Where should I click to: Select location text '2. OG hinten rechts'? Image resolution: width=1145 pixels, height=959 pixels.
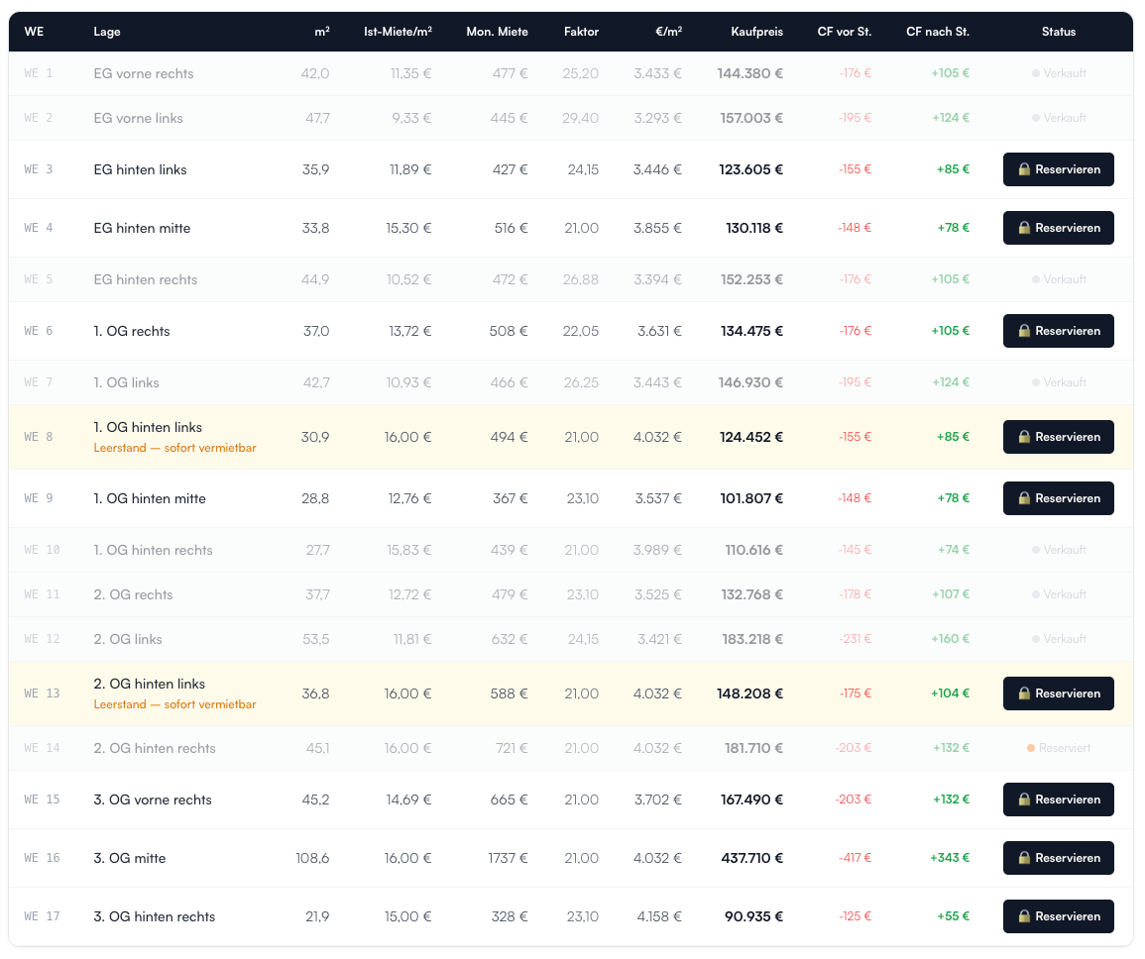pos(154,748)
